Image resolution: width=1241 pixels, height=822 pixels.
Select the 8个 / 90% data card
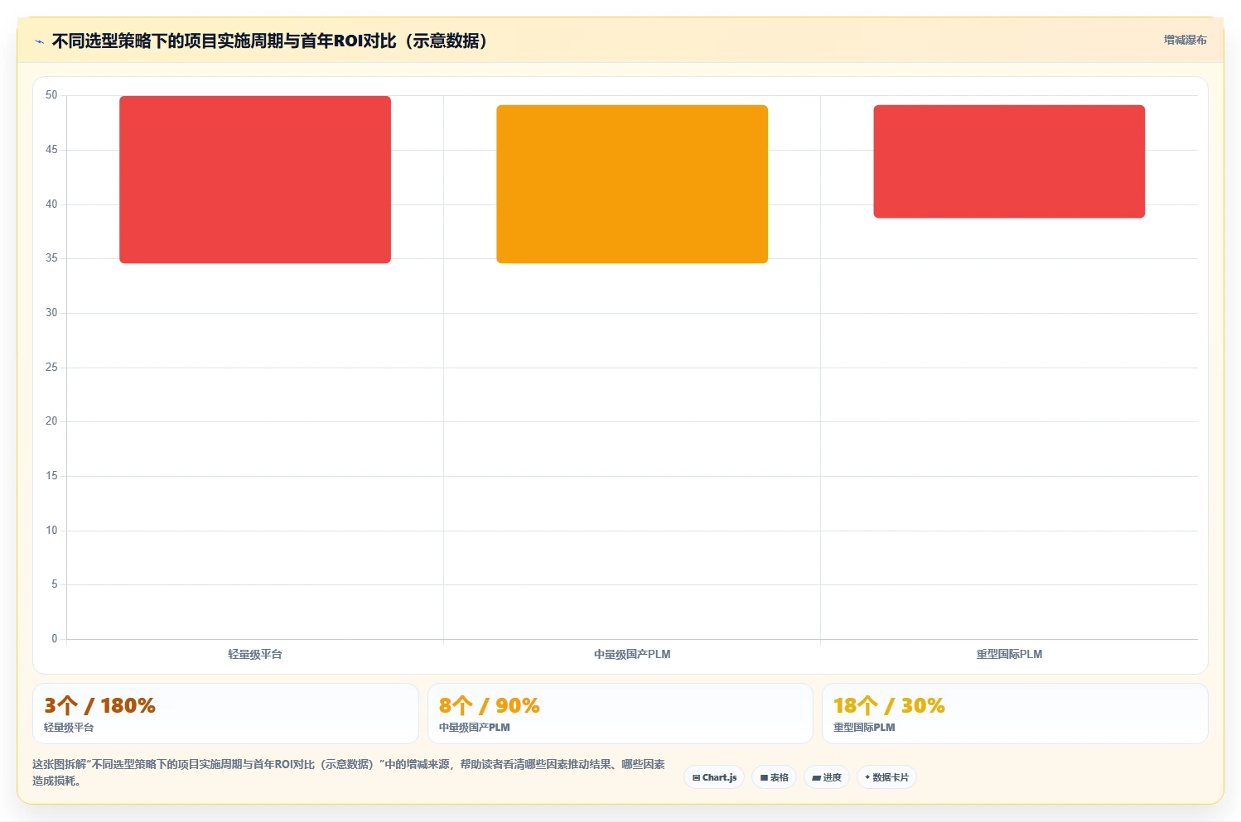[x=620, y=714]
